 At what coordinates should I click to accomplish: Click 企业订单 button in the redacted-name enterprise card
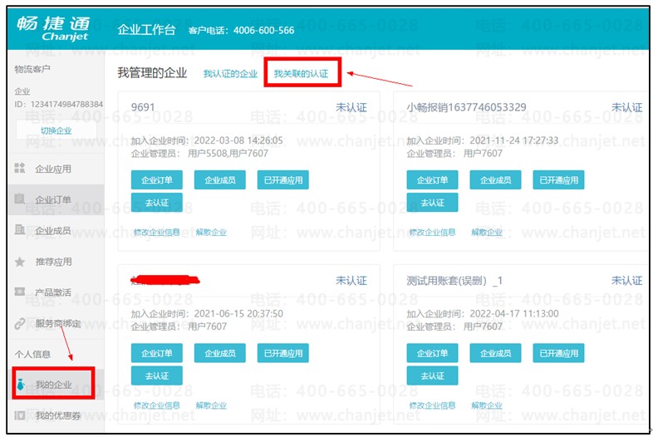point(156,353)
